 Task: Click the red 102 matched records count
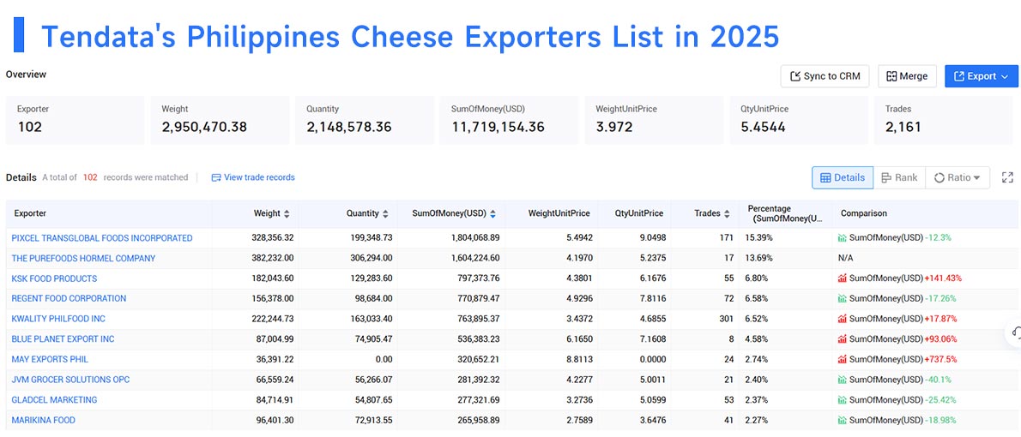90,177
